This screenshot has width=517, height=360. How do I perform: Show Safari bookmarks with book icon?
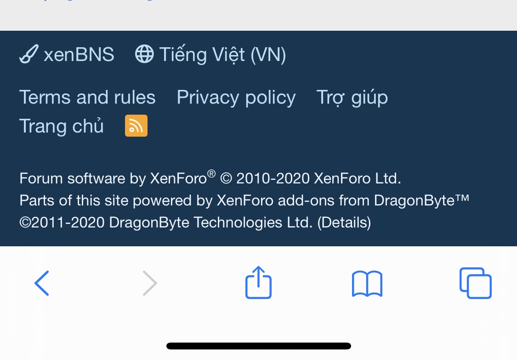coord(367,283)
